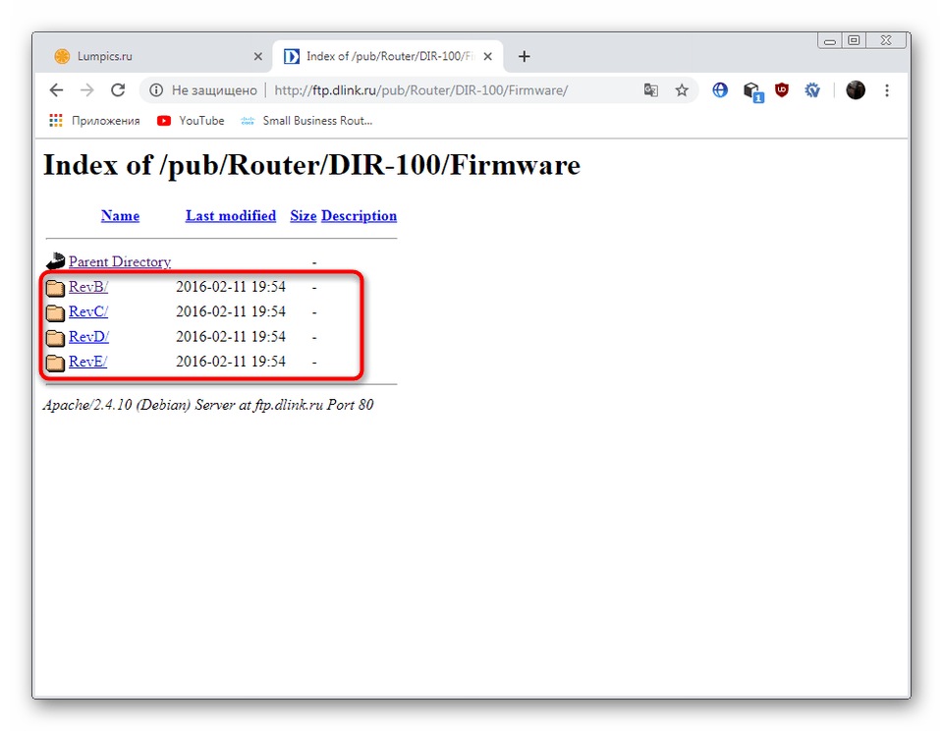The height and width of the screenshot is (731, 943).
Task: Maximize the browser window
Action: click(854, 41)
